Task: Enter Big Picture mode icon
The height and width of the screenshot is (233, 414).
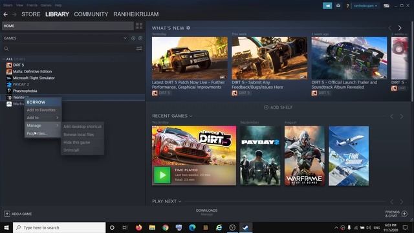Action: [x=387, y=6]
